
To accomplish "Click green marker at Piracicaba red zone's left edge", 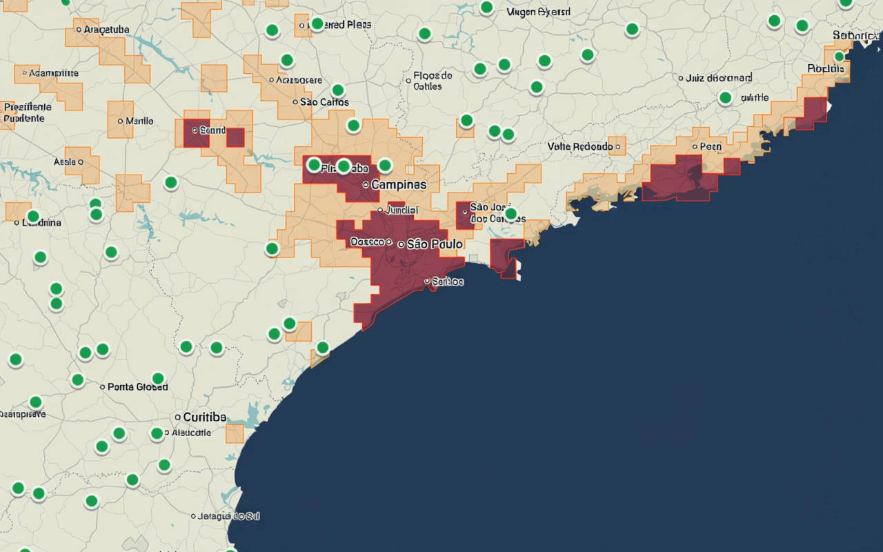I will pos(314,165).
